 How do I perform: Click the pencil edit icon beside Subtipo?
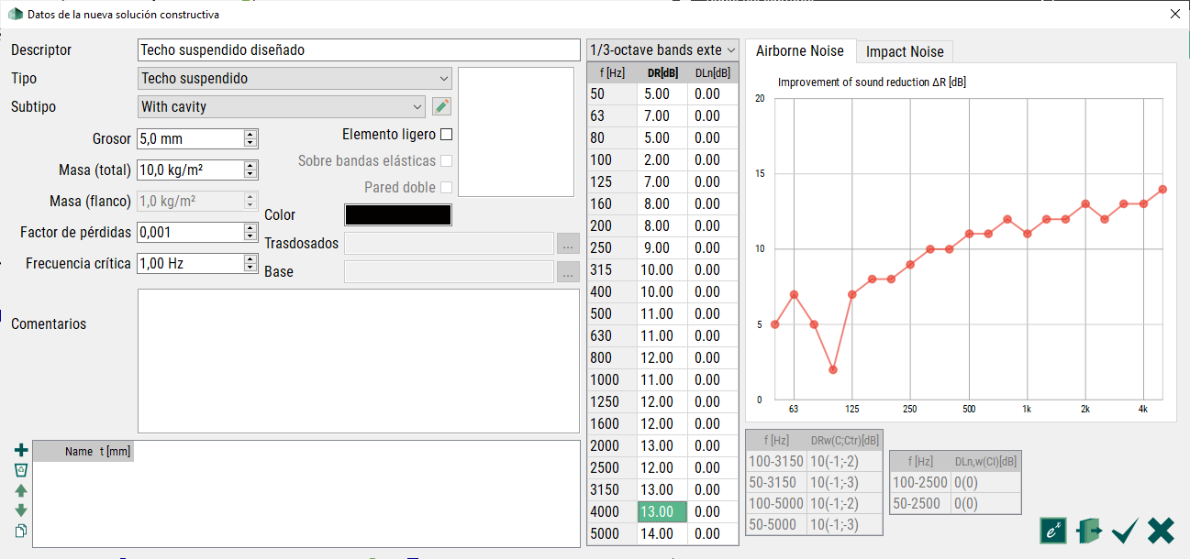tap(442, 106)
